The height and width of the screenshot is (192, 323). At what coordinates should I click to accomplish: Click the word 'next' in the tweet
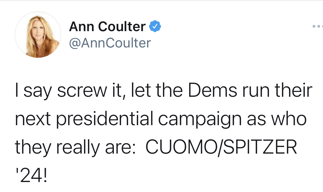33,119
